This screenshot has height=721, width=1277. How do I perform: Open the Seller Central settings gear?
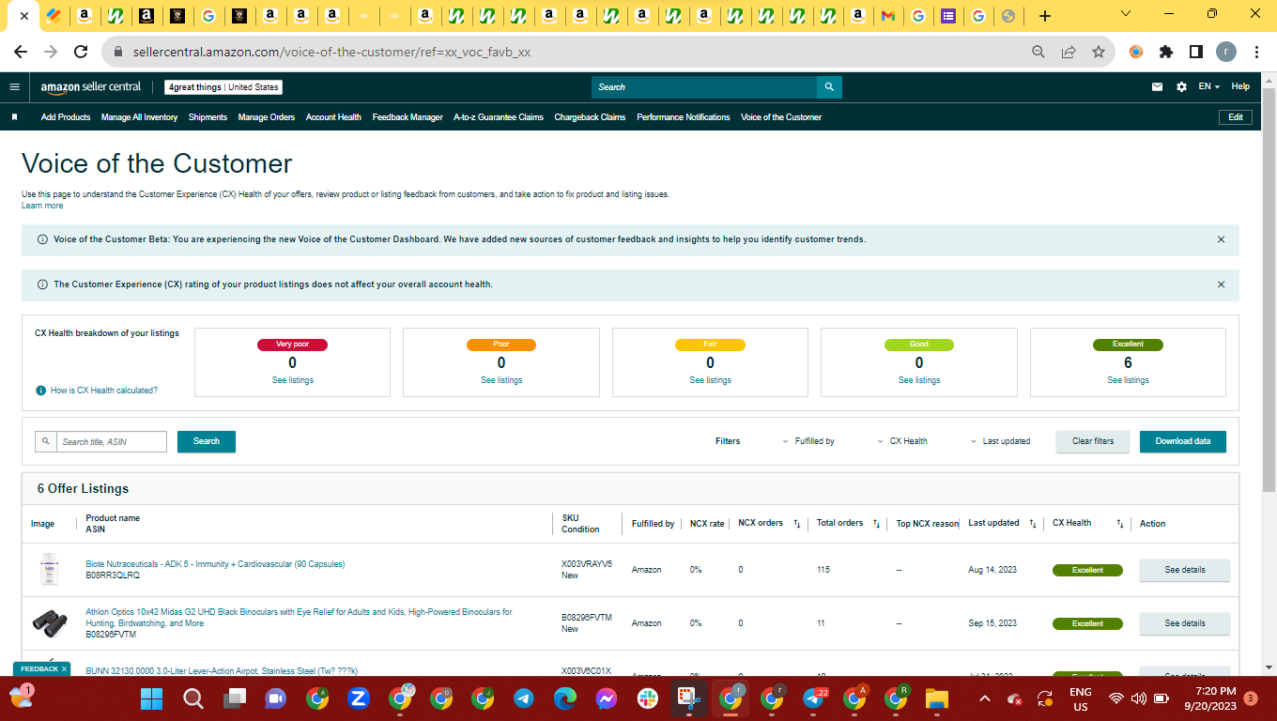(1181, 87)
